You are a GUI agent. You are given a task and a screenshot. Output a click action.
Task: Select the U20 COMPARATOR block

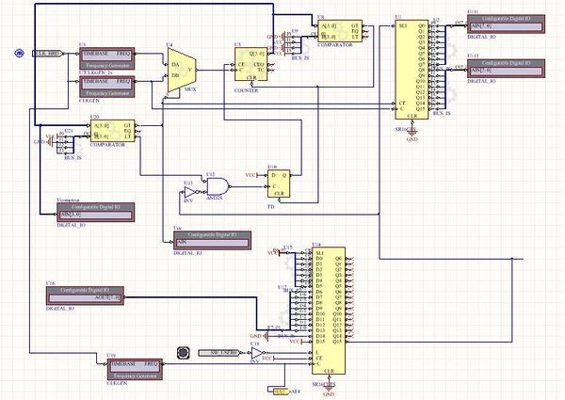[108, 130]
